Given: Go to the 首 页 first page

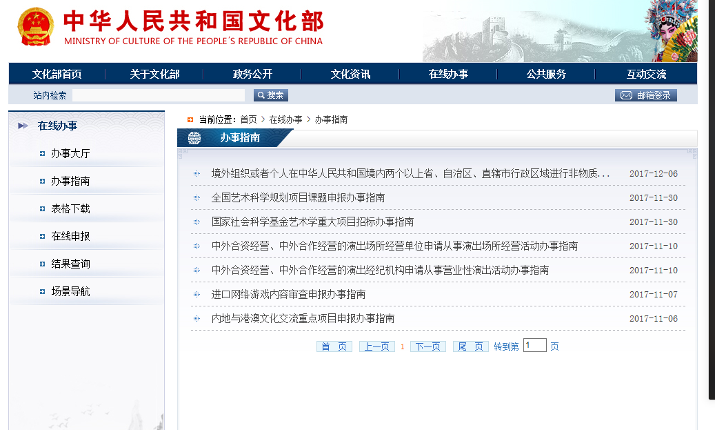Looking at the screenshot, I should tap(334, 346).
